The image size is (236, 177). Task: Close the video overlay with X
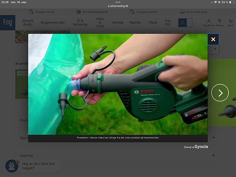(213, 39)
